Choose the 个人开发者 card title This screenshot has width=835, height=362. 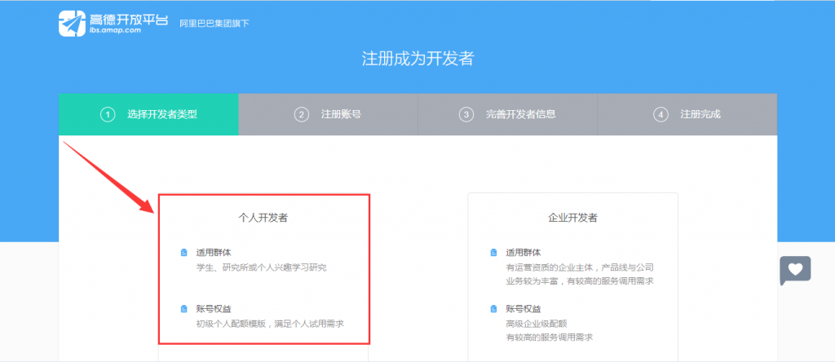click(x=263, y=219)
